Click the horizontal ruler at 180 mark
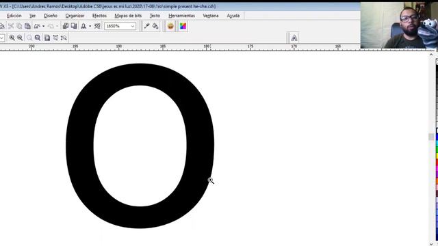The image size is (438, 246). 207,46
